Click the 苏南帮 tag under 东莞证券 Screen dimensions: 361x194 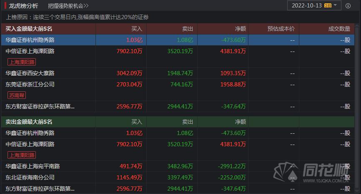click(17, 96)
